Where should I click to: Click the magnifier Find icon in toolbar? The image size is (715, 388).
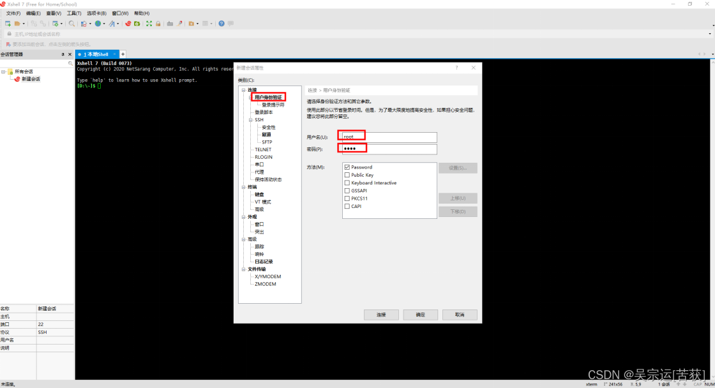(71, 23)
